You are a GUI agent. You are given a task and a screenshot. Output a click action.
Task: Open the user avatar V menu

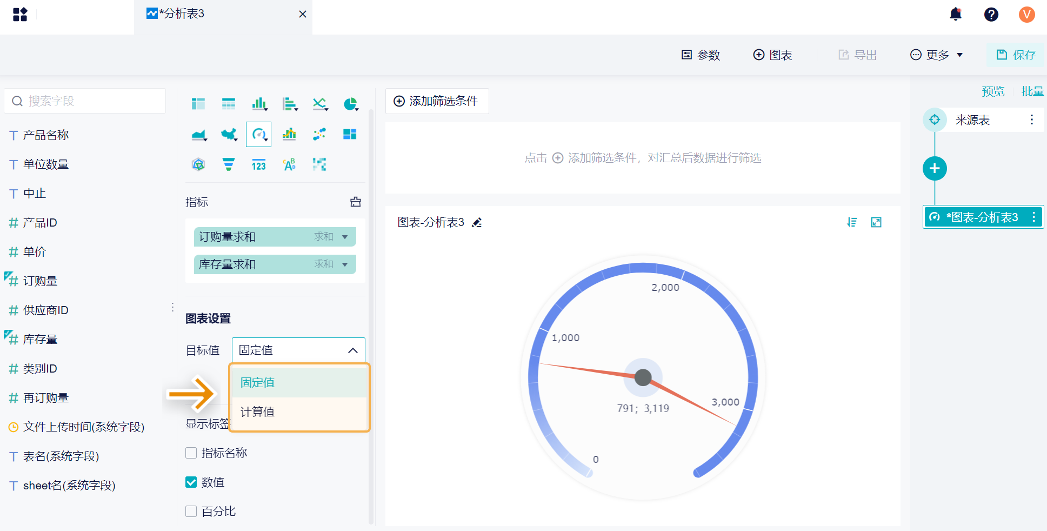click(1027, 15)
